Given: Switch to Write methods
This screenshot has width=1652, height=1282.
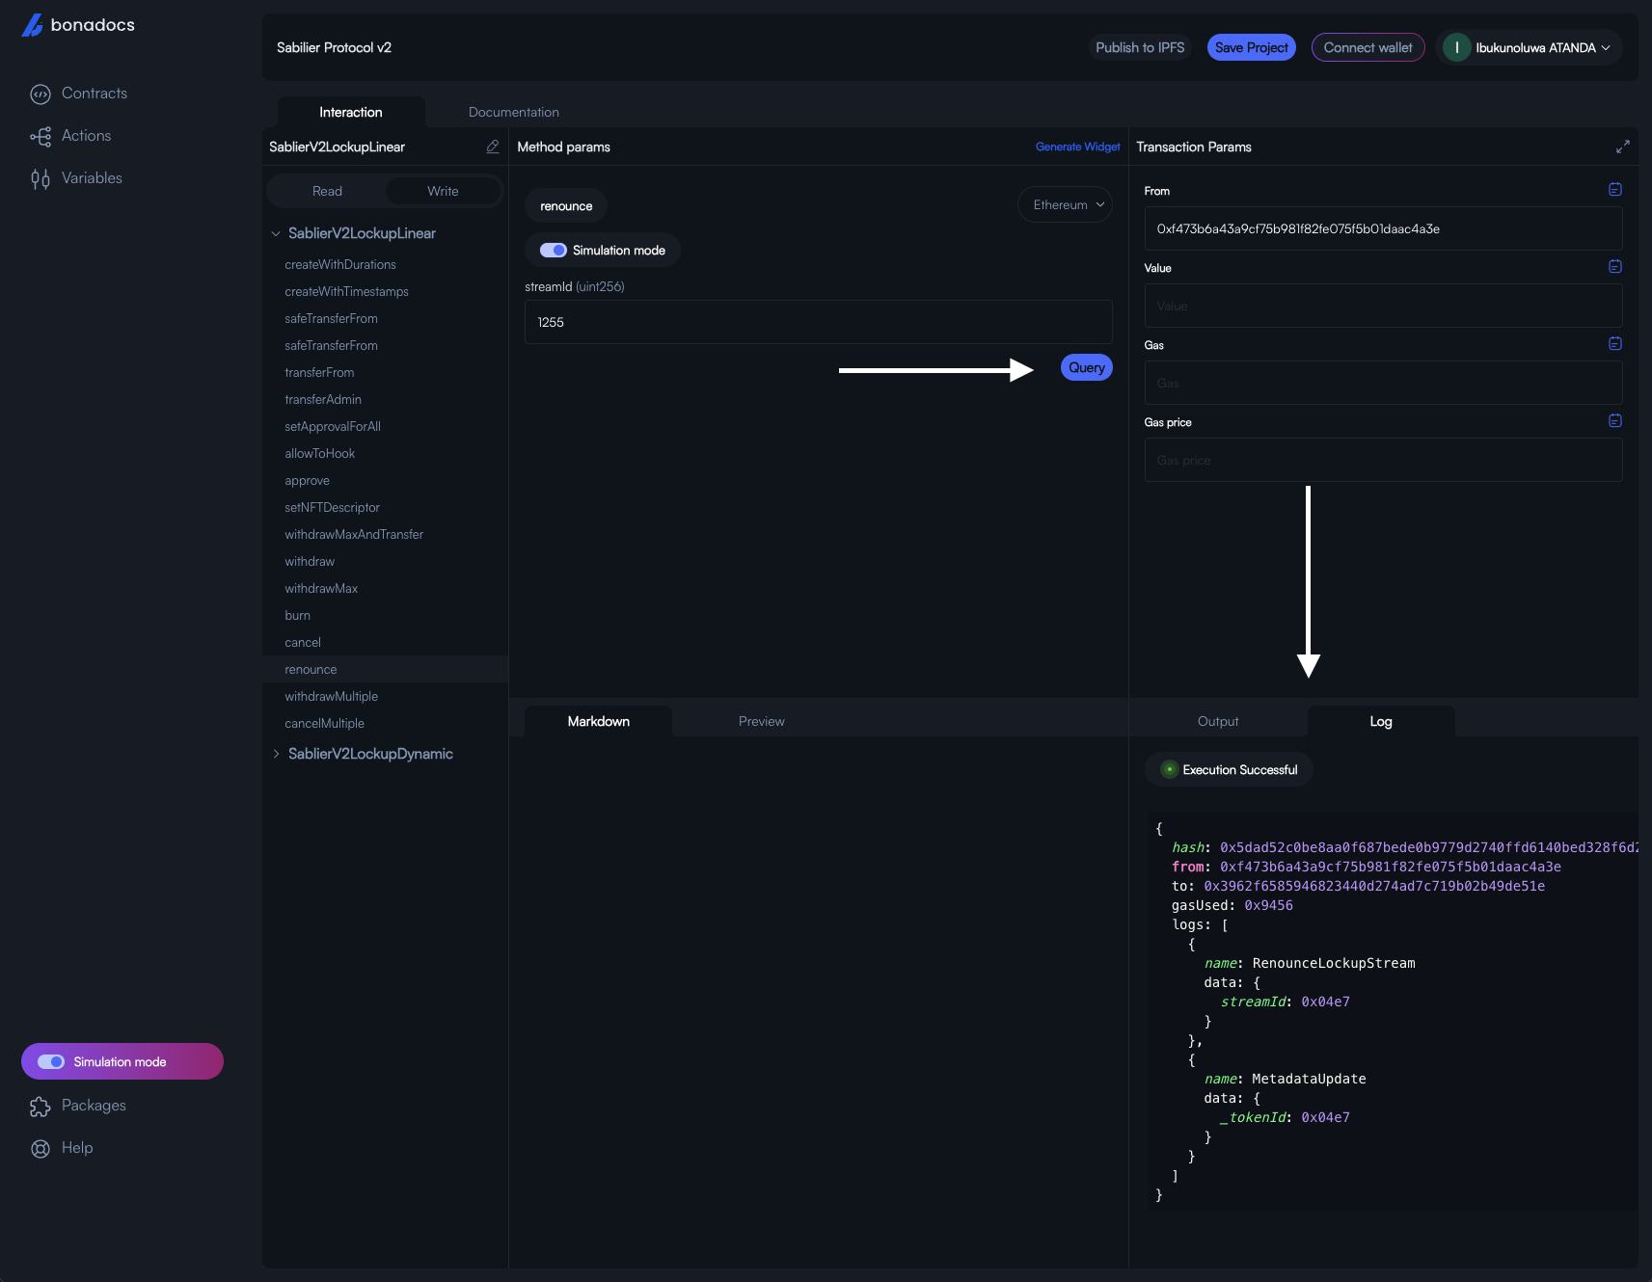Looking at the screenshot, I should (443, 191).
